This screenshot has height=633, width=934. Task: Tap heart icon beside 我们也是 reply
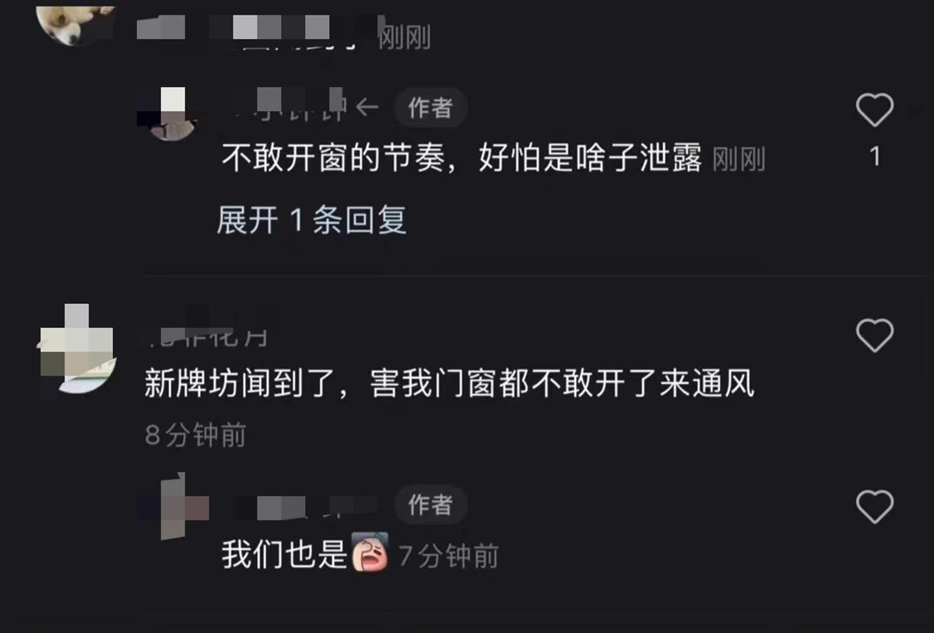(874, 507)
